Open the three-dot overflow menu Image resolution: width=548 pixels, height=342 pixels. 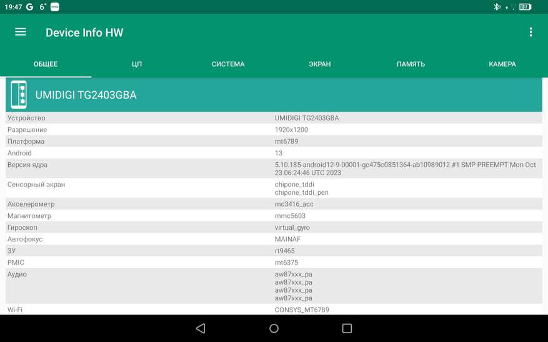point(531,32)
